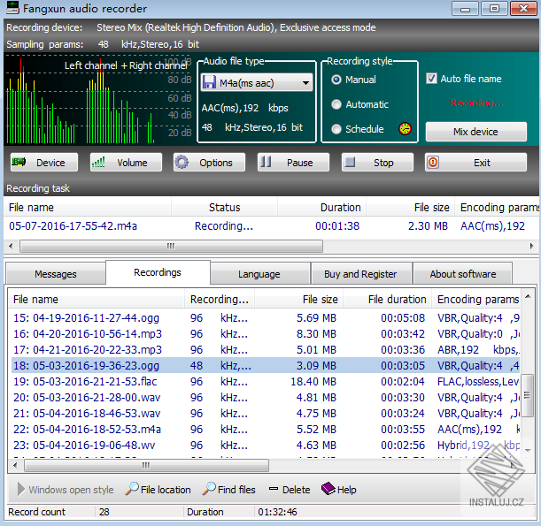Select recording 21: 05-04-2016-18-46-53.wav
The width and height of the screenshot is (541, 526).
266,414
